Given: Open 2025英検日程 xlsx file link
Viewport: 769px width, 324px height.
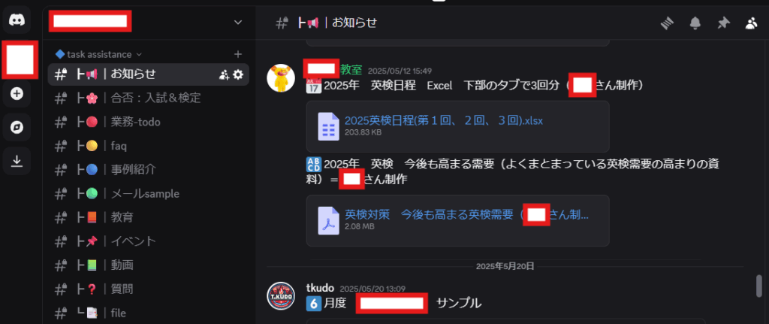Looking at the screenshot, I should 443,121.
